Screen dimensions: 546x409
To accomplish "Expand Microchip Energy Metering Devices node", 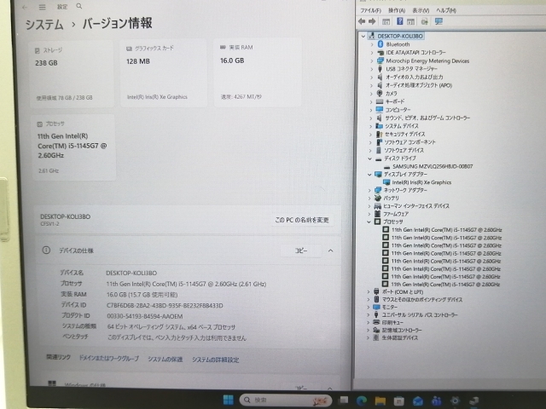I will click(x=372, y=60).
